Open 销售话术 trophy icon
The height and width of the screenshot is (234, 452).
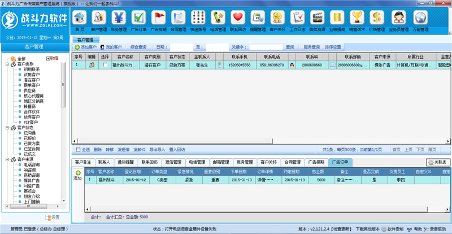(x=357, y=18)
